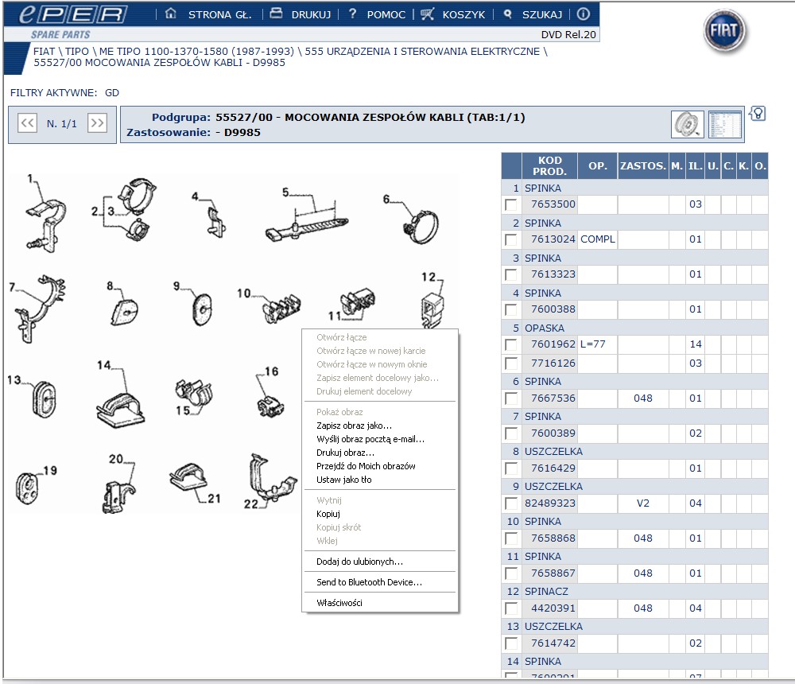Open KOSZYK basket link
The width and height of the screenshot is (795, 684).
coord(463,15)
